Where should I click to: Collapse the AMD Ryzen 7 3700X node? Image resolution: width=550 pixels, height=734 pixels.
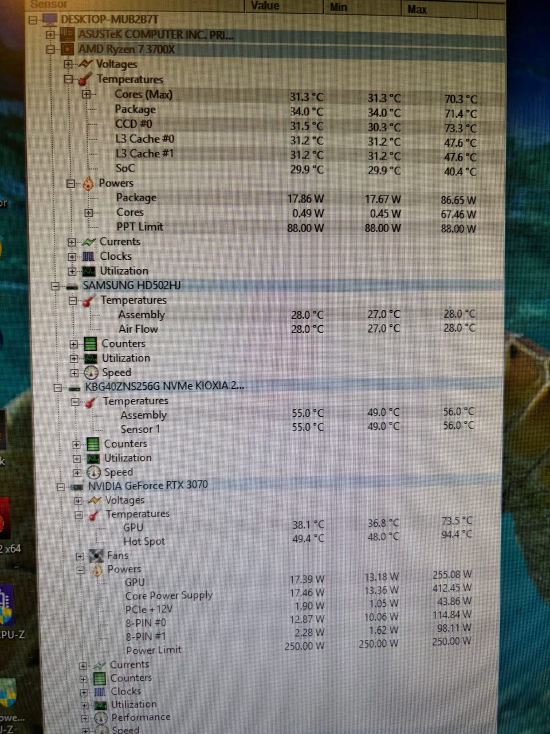point(50,49)
